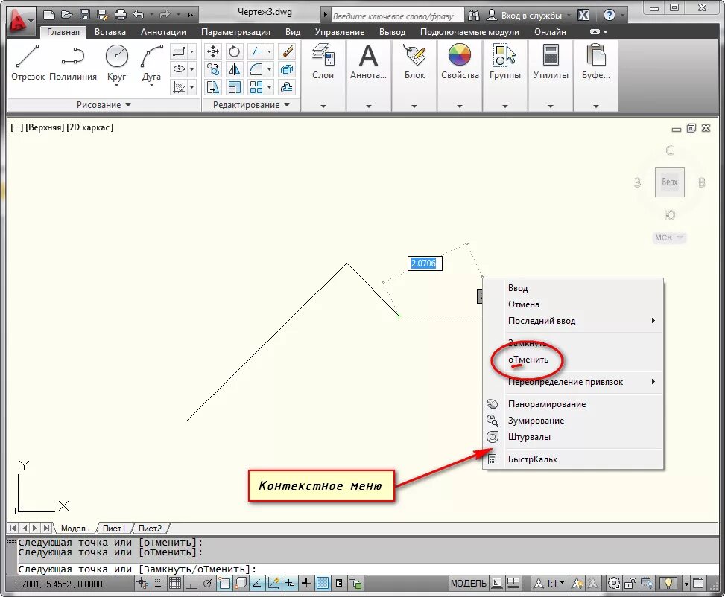The width and height of the screenshot is (725, 597).
Task: Open the Аннотации ribbon tab
Action: tap(163, 32)
